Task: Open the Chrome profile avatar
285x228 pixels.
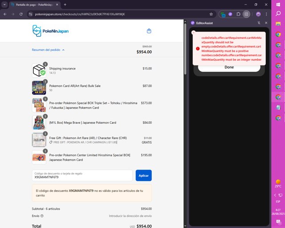Action: pyautogui.click(x=258, y=14)
